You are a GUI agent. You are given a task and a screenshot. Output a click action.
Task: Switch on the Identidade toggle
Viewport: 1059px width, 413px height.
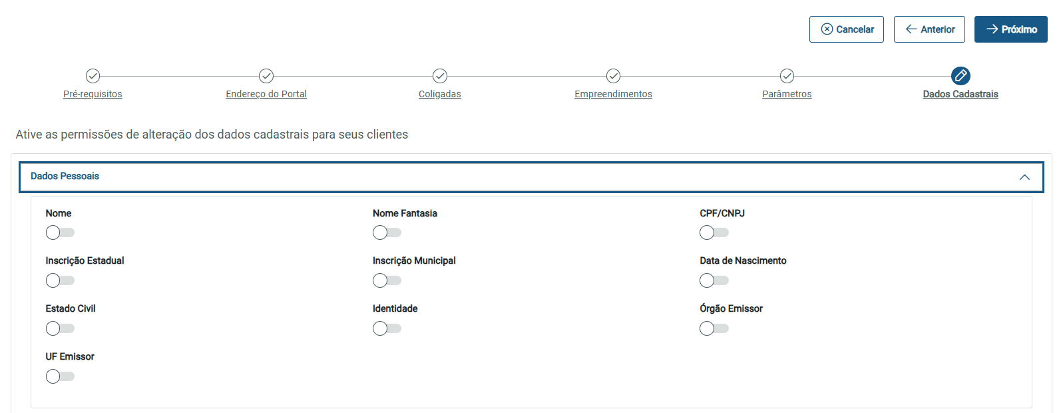pos(387,328)
